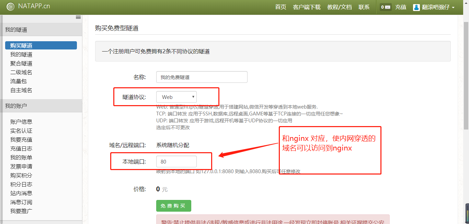Open 站内消息 sidebar link
Image resolution: width=469 pixels, height=224 pixels.
click(x=21, y=193)
